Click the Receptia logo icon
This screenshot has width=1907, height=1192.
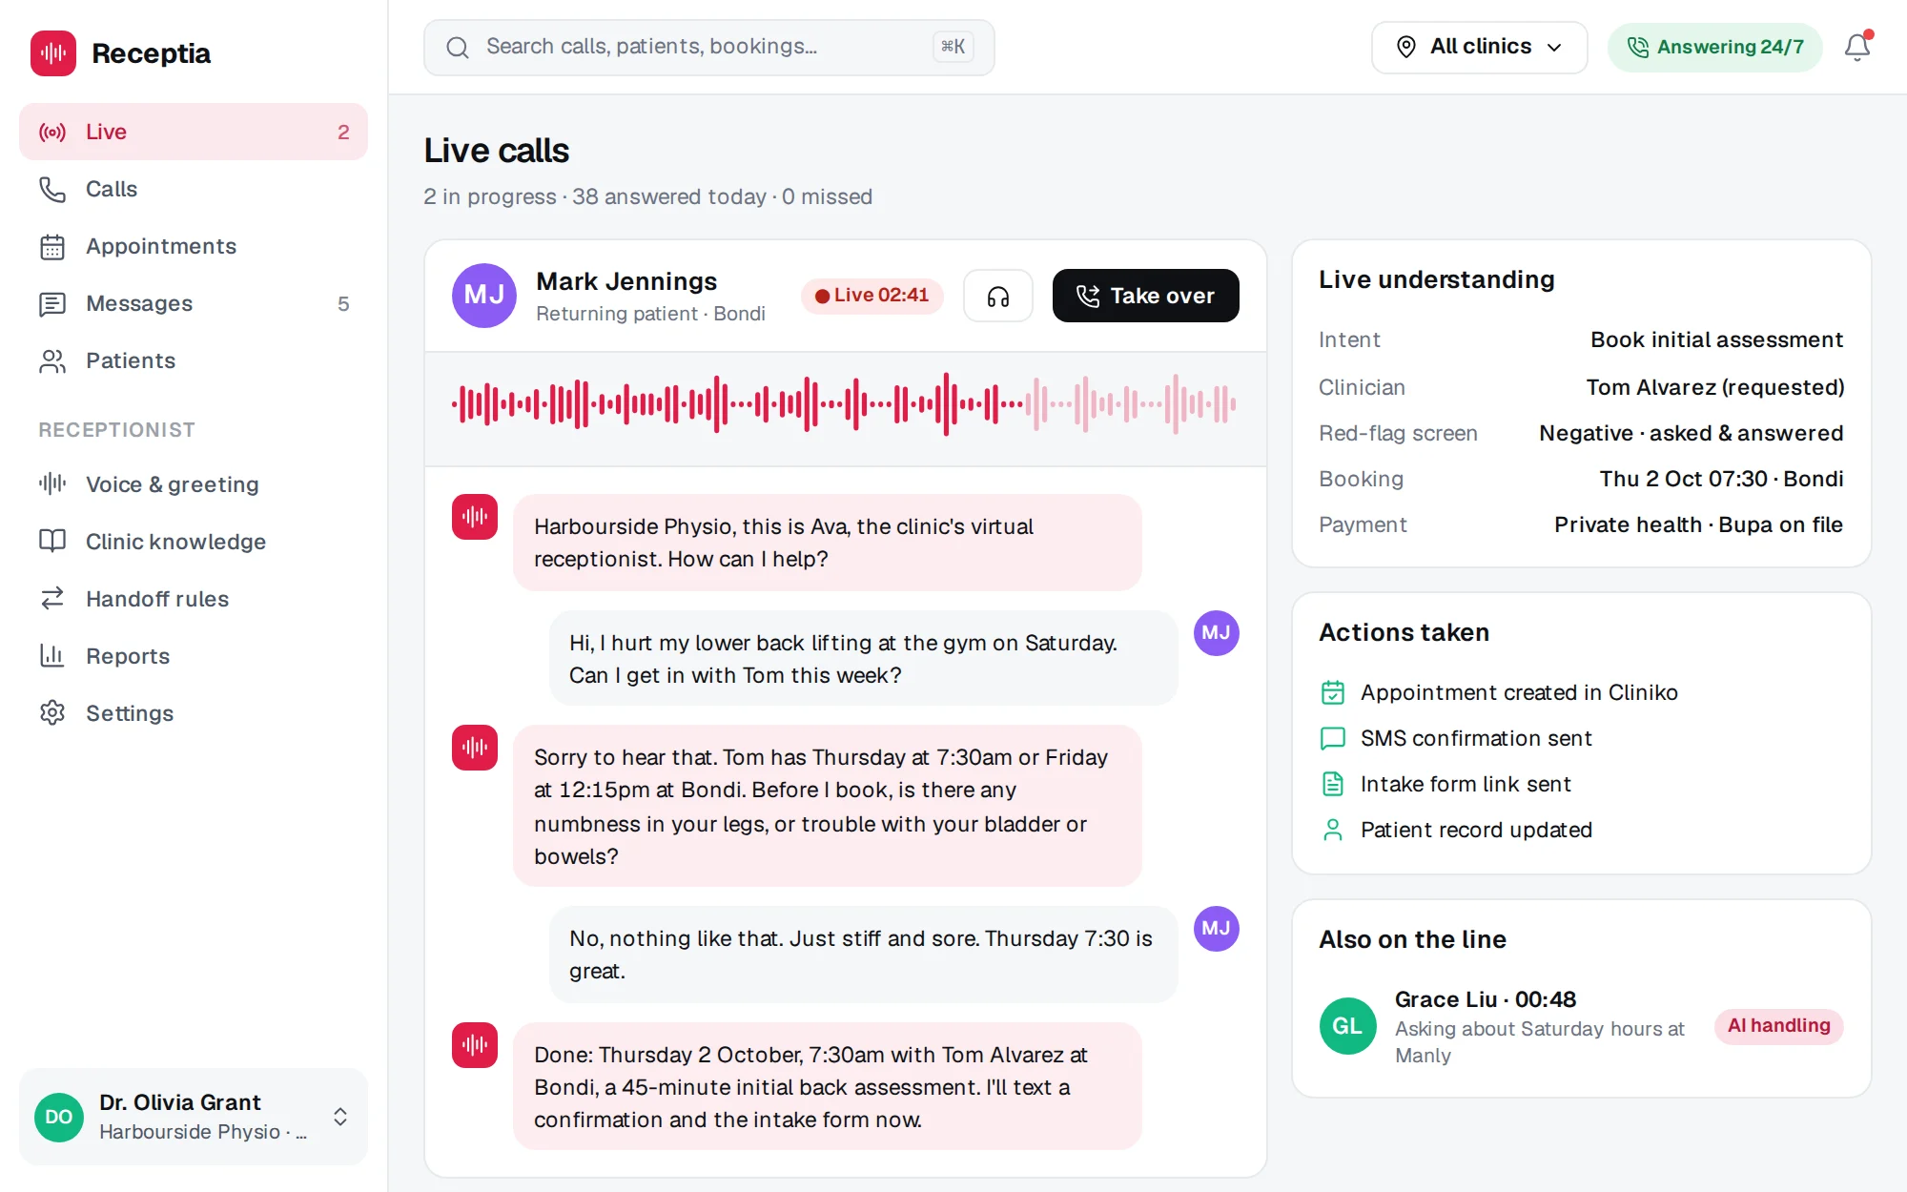53,53
